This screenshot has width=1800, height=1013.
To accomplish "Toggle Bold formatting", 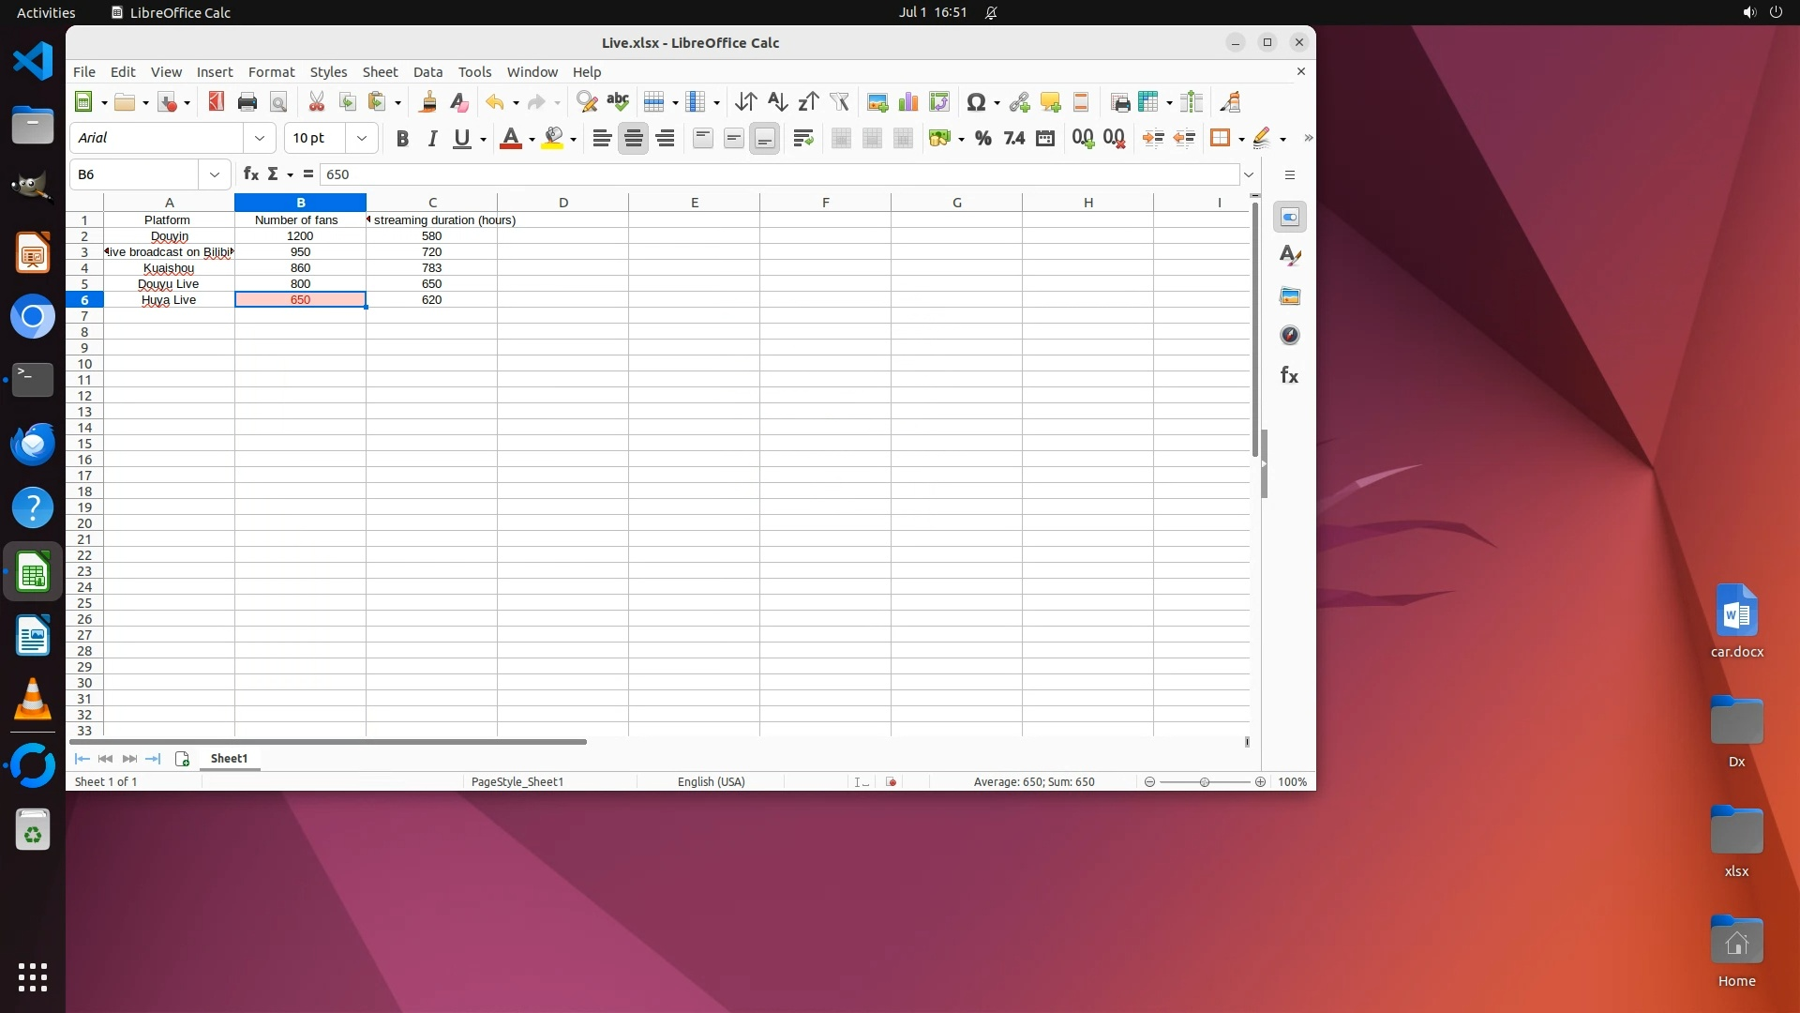I will [x=402, y=139].
